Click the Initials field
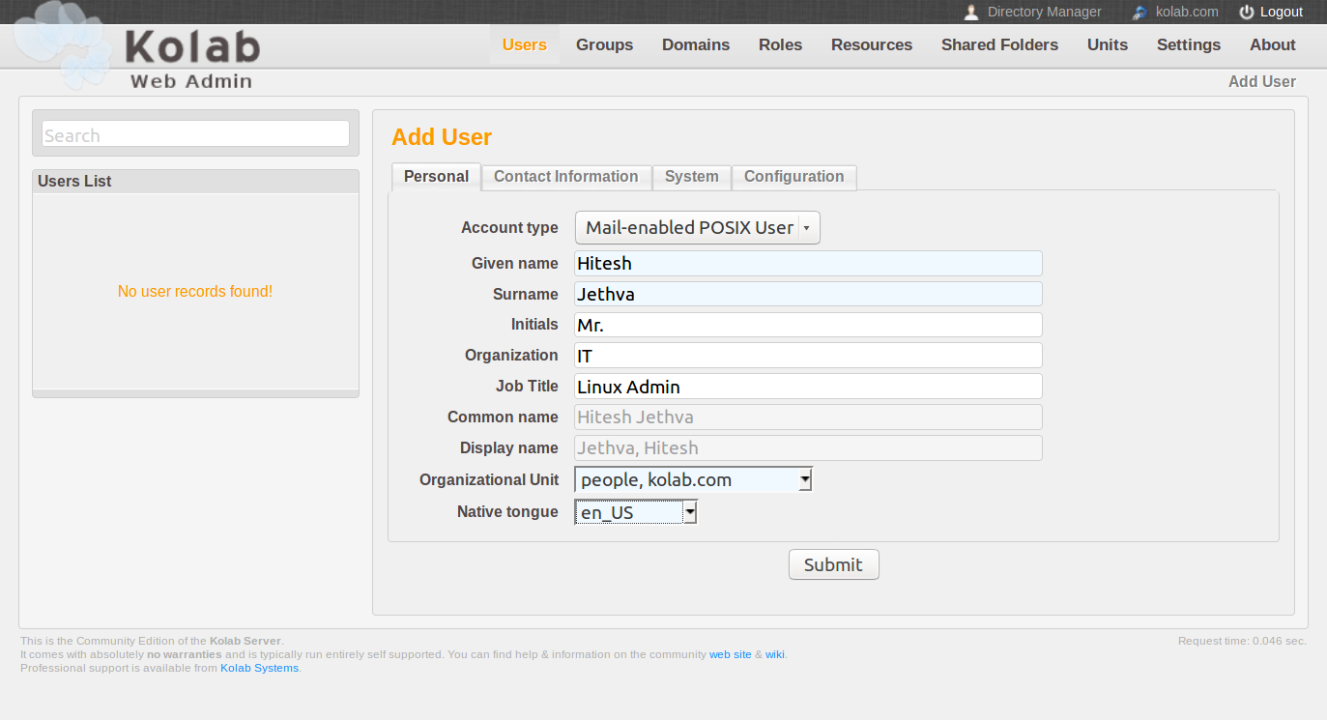 808,325
